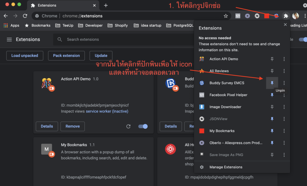Open more options for My Bookmarks
307x186 pixels.
pyautogui.click(x=284, y=131)
